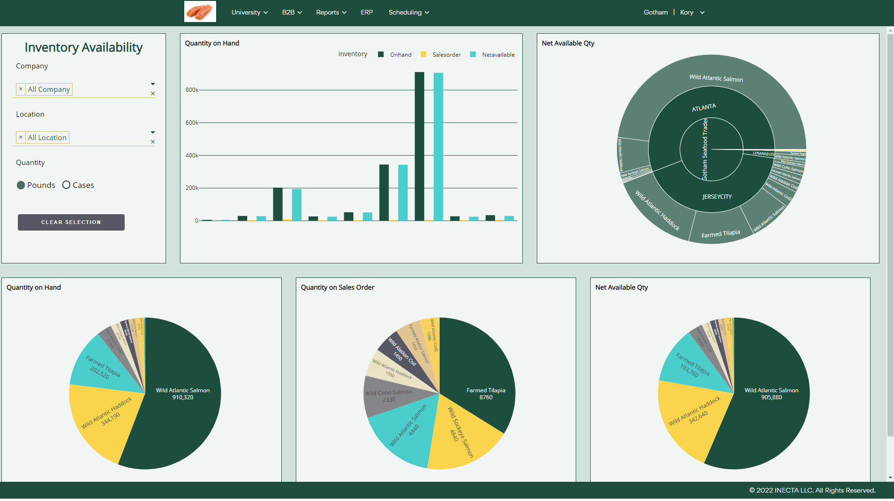Go to the ERP link

click(x=367, y=13)
